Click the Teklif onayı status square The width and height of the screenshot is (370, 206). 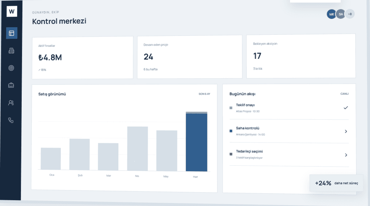point(231,108)
